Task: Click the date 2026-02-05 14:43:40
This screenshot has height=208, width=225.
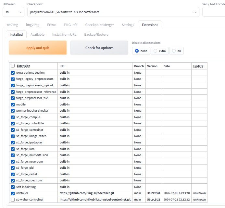Action: (x=177, y=193)
